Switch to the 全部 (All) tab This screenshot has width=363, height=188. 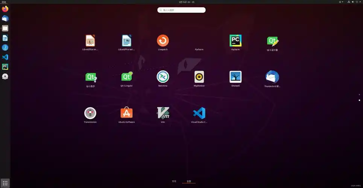(x=189, y=181)
